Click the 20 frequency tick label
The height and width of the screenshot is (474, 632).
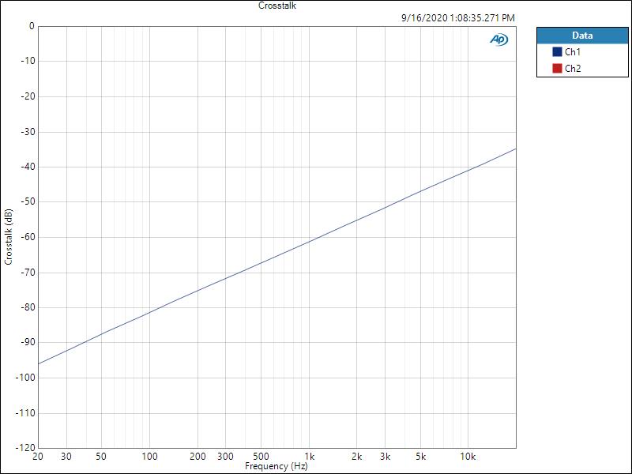38,457
